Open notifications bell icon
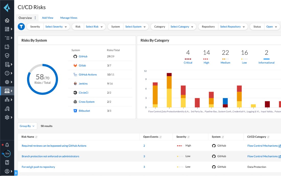 click(x=7, y=145)
